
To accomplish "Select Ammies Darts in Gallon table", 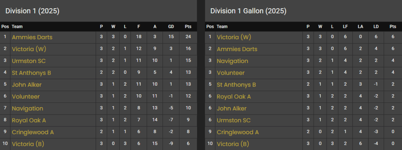I will [237, 49].
